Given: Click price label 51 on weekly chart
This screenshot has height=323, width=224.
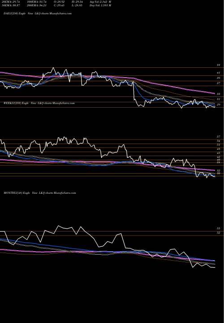Looking at the screenshot, I should (219, 145).
